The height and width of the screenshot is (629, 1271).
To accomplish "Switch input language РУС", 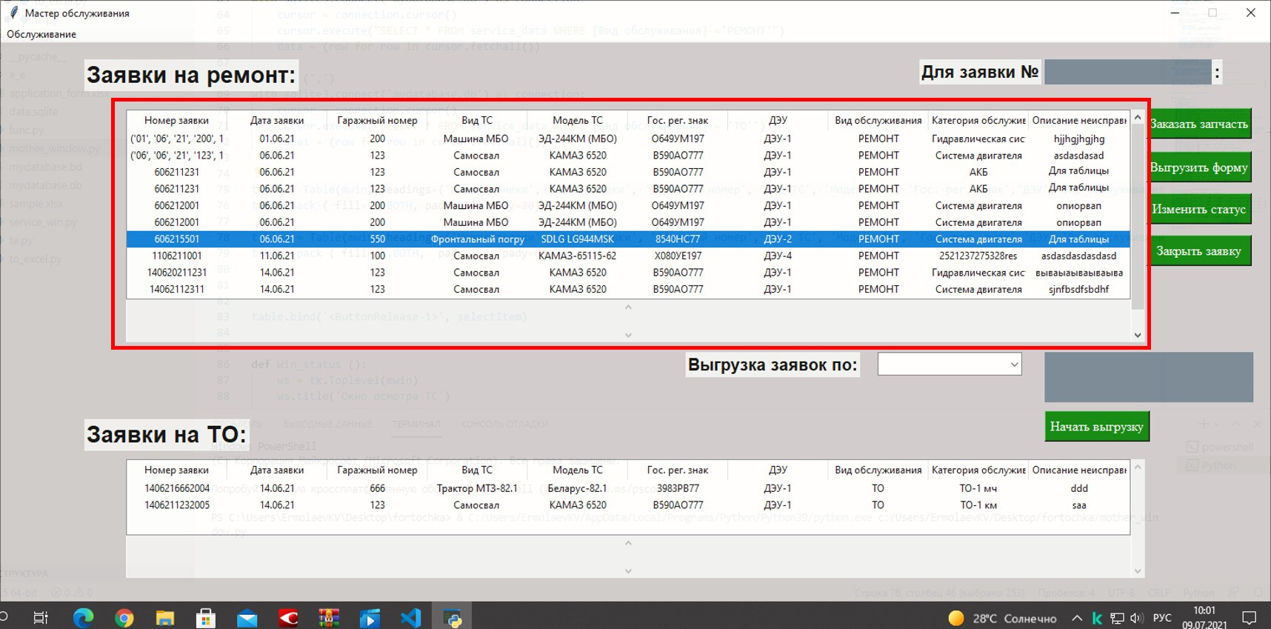I will [x=1163, y=618].
